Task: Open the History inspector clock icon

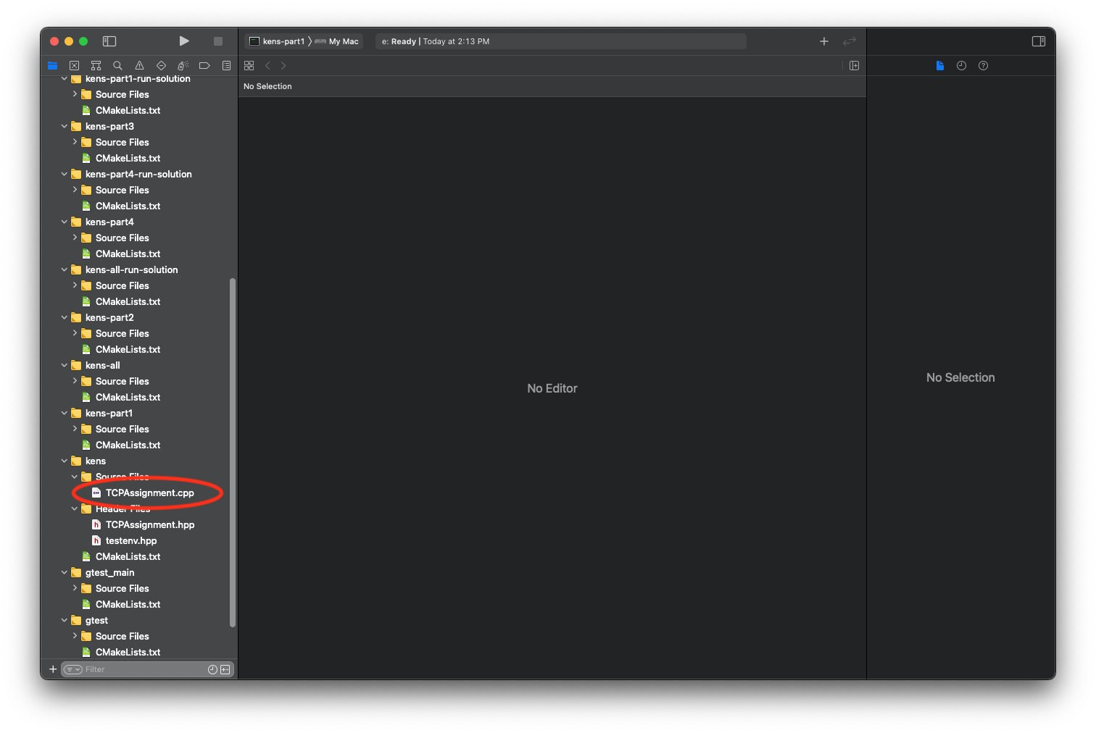Action: (961, 65)
